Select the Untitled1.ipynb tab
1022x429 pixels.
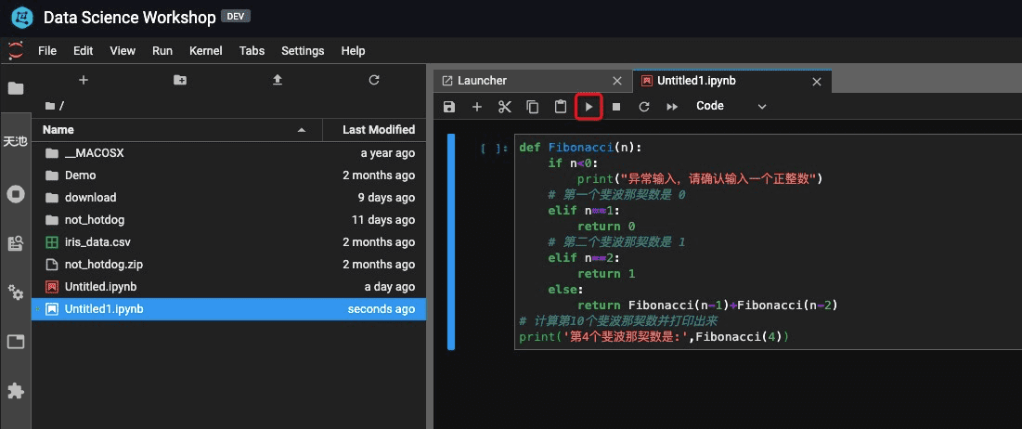pos(732,81)
